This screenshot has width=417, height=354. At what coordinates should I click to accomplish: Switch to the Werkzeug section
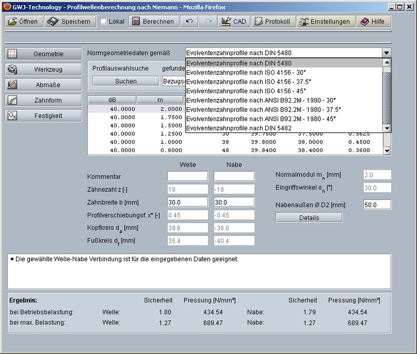click(x=43, y=70)
